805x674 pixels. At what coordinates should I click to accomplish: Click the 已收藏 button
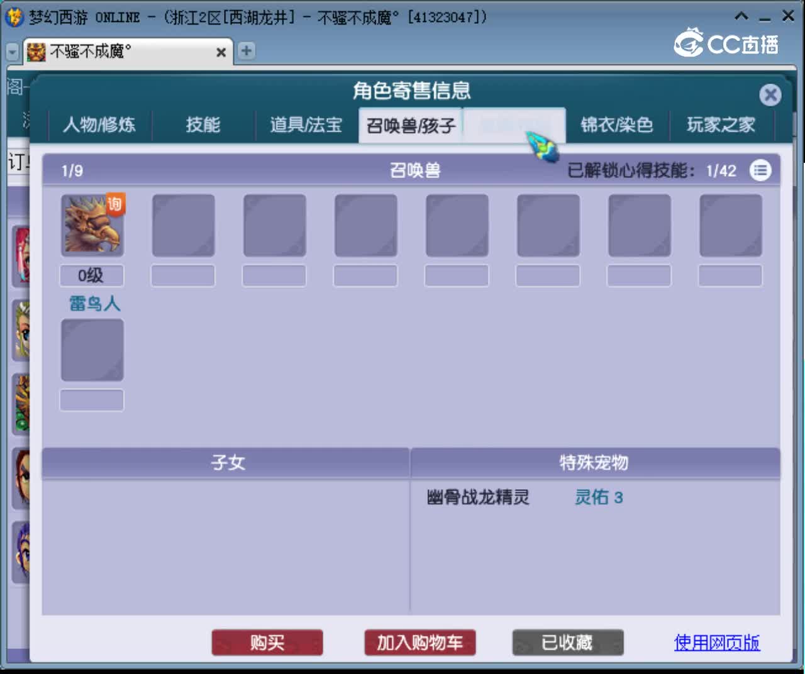click(568, 643)
